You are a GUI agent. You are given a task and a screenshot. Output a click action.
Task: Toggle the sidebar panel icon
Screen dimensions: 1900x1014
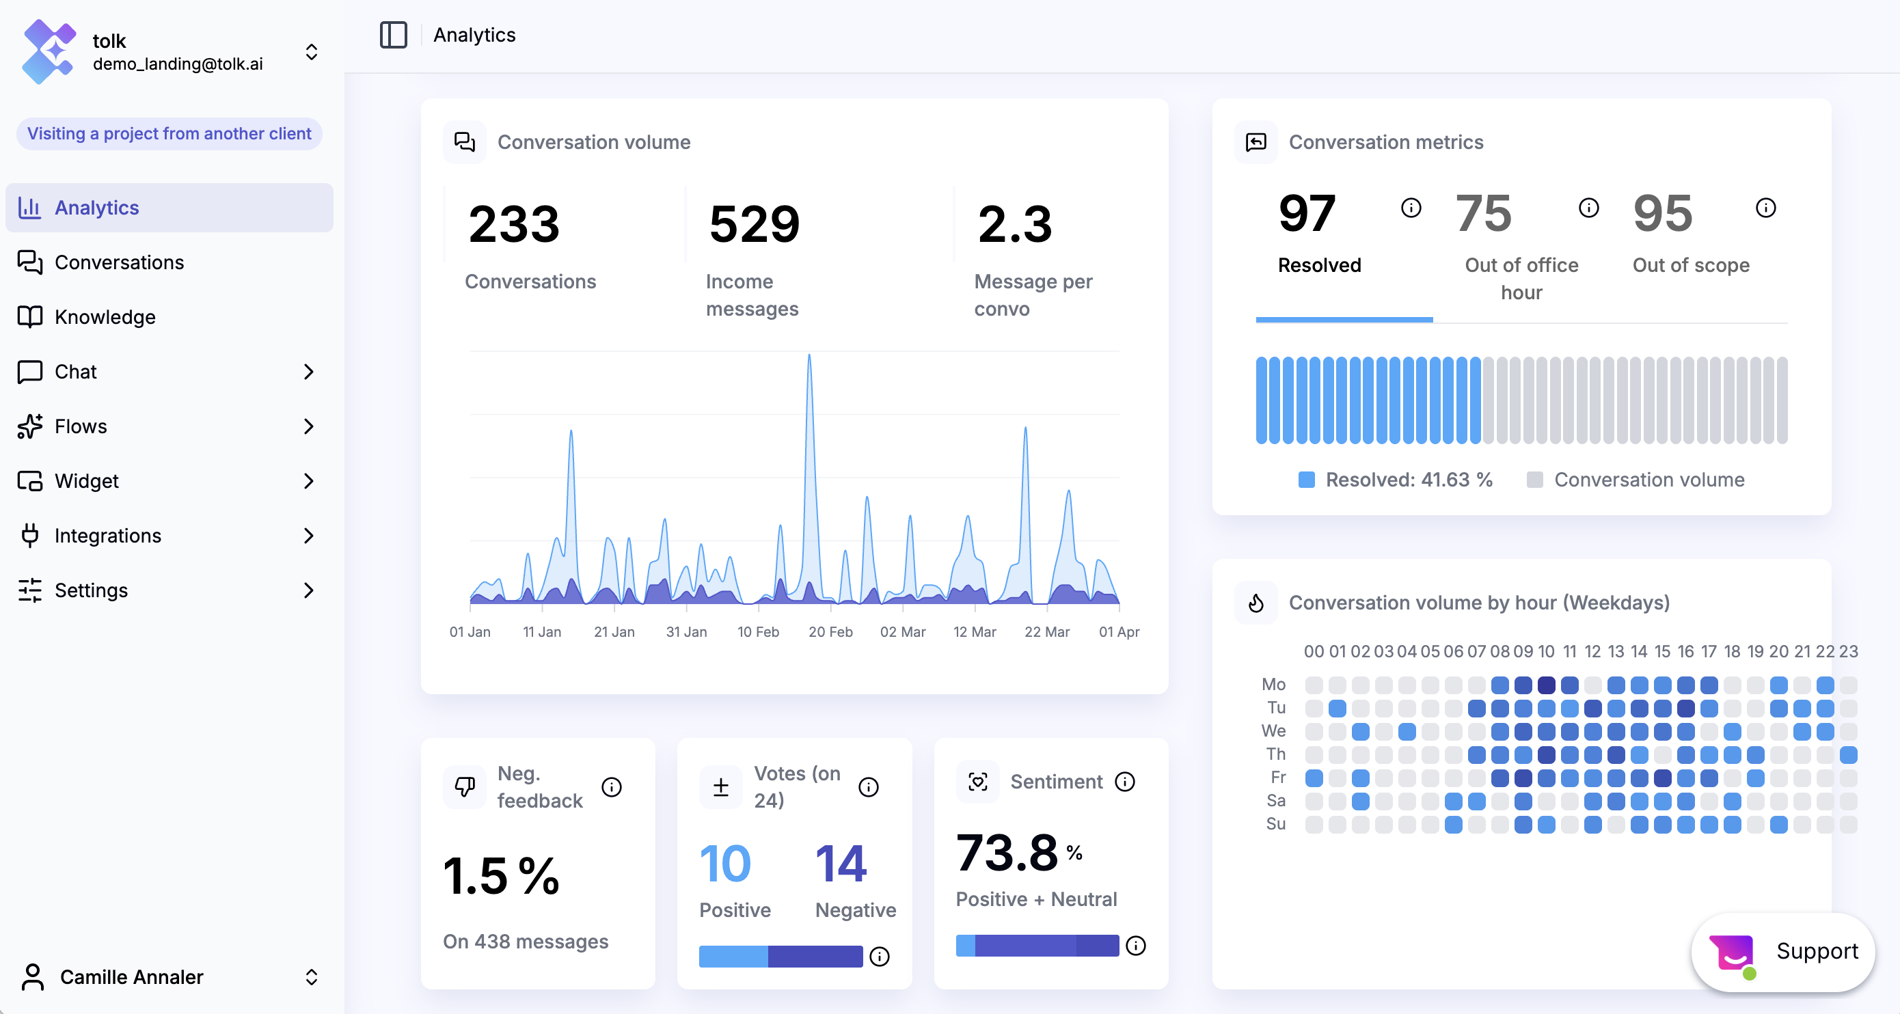point(393,35)
